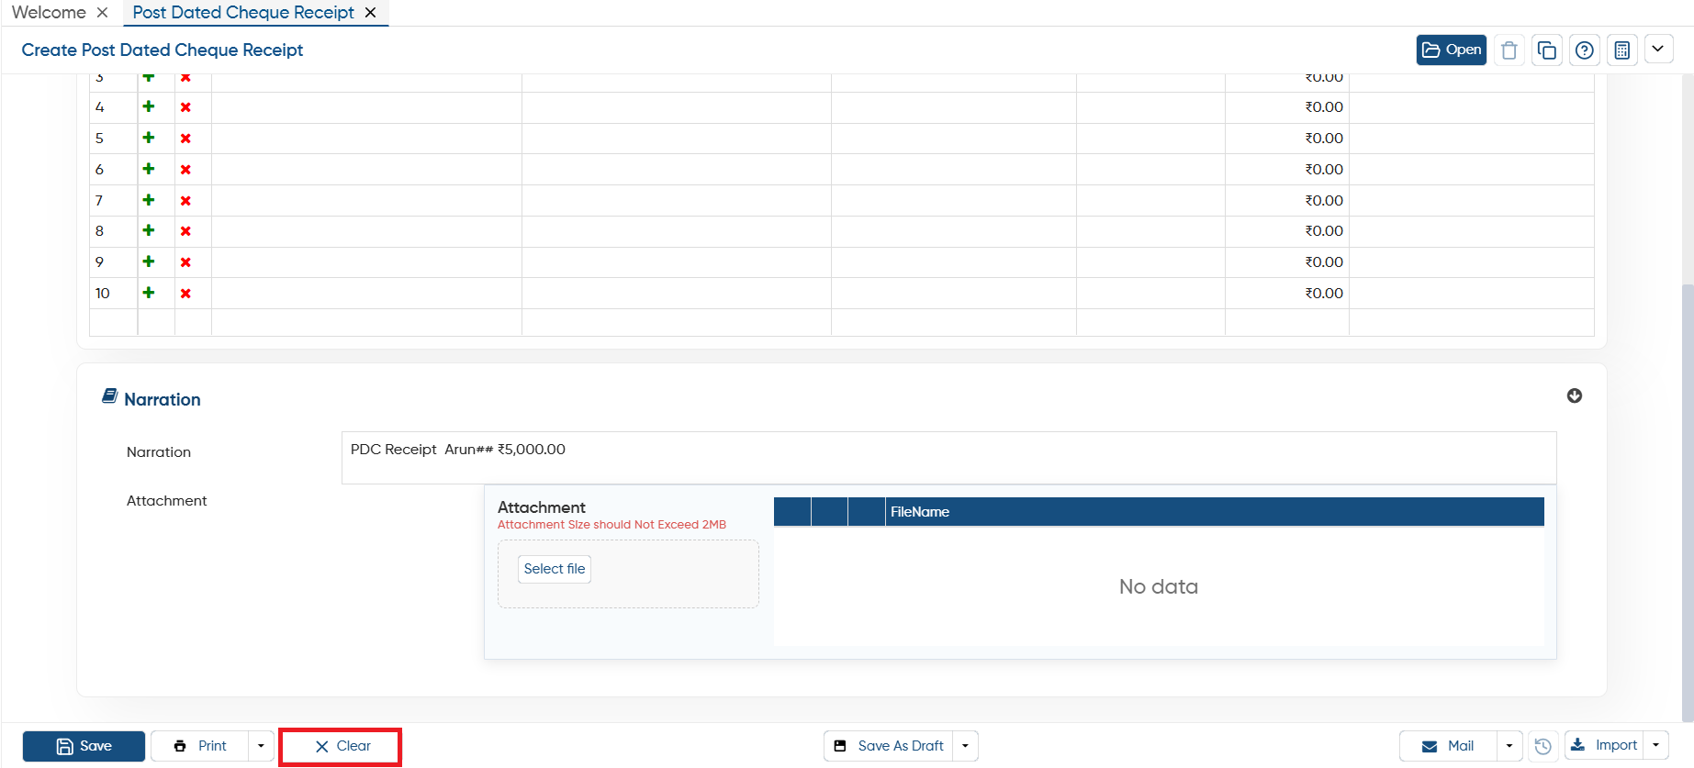Click the Import button
This screenshot has height=768, width=1694.
tap(1604, 746)
